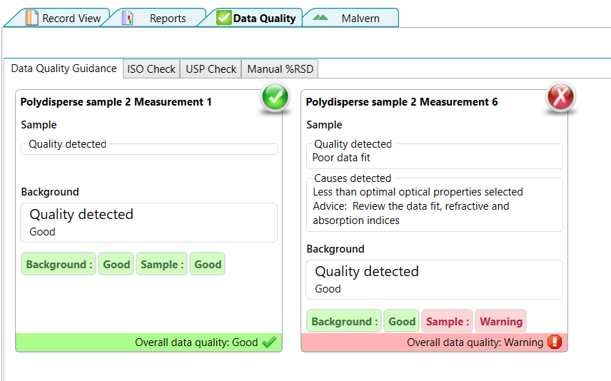Viewport: 611px width, 381px height.
Task: Open the Manual %RSD sub-tab
Action: point(281,69)
